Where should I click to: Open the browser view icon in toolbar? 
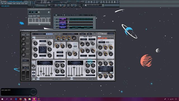[x=94, y=2]
